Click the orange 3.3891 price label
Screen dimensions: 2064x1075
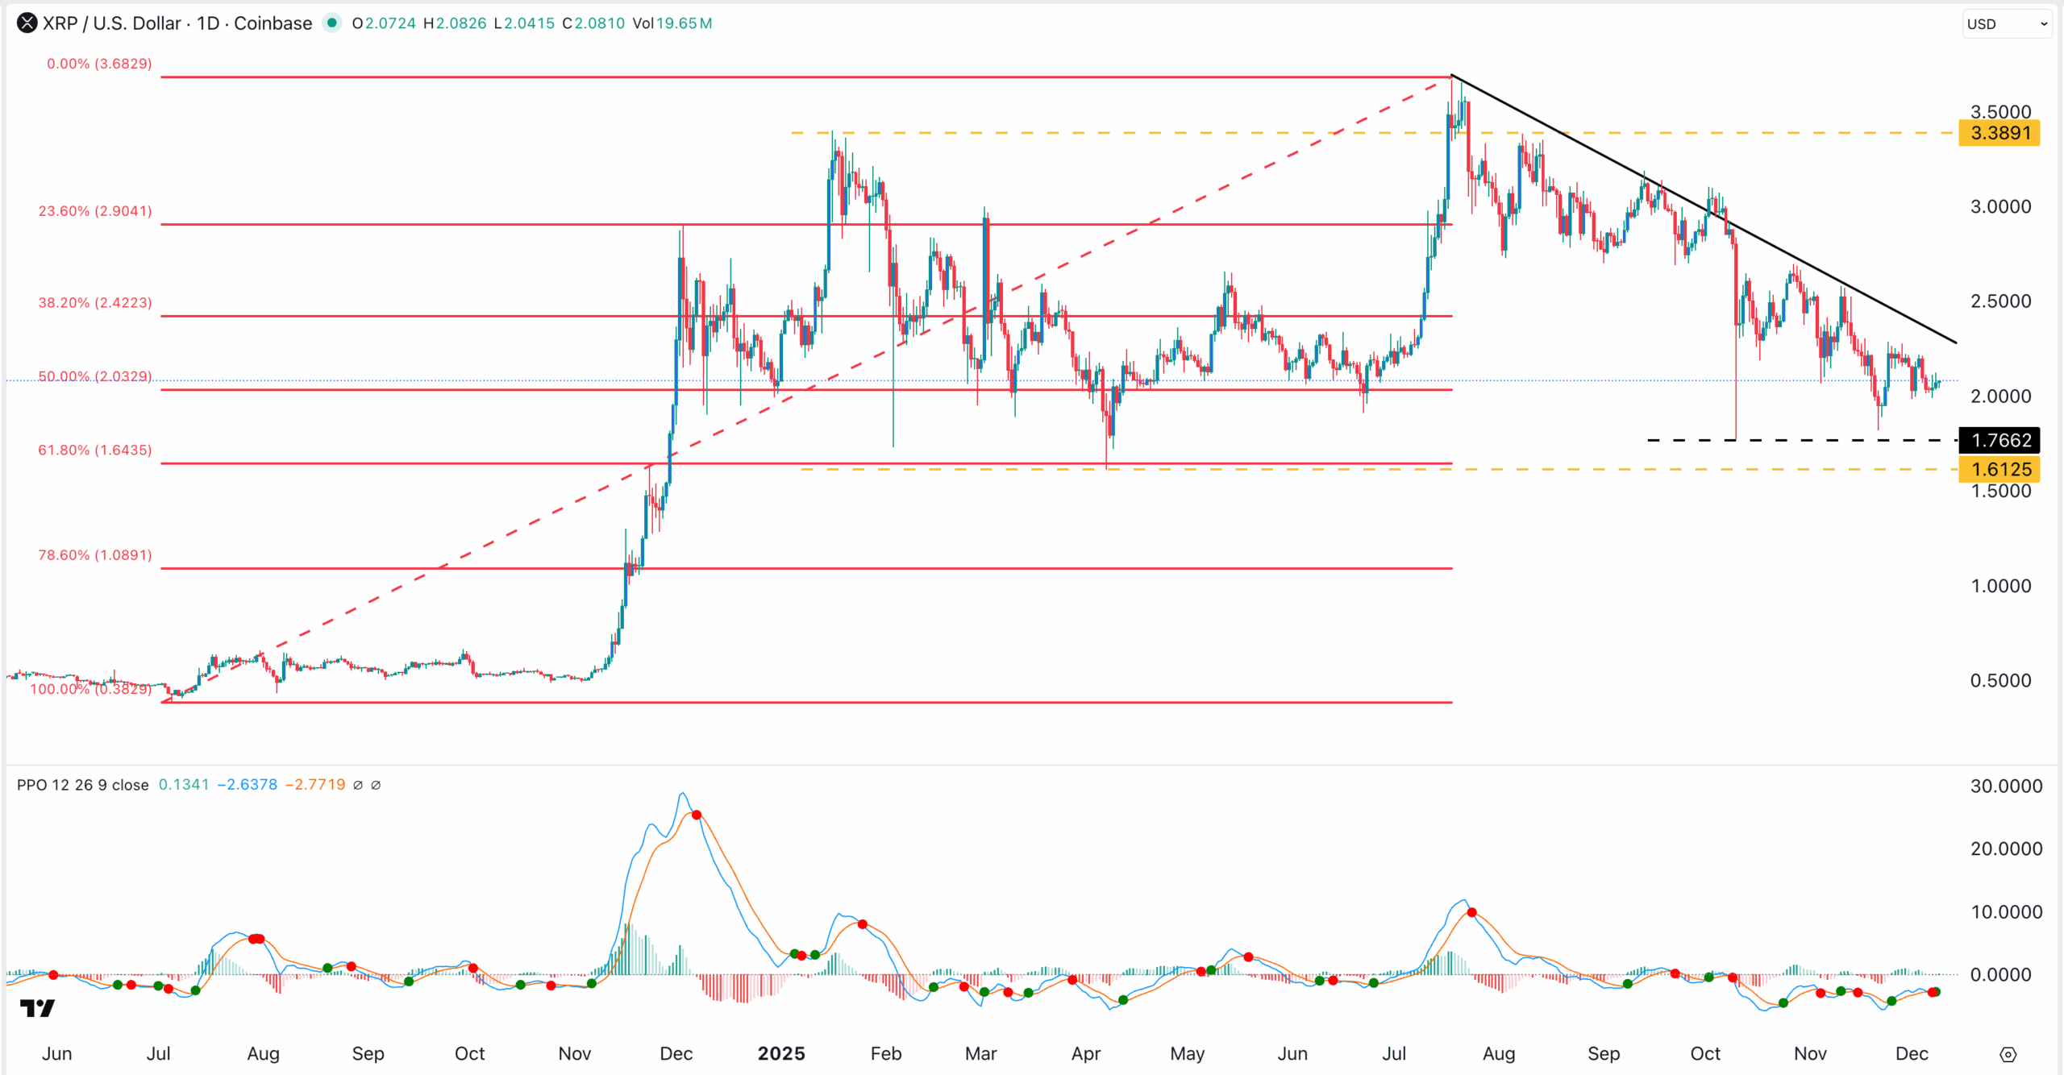coord(2000,133)
